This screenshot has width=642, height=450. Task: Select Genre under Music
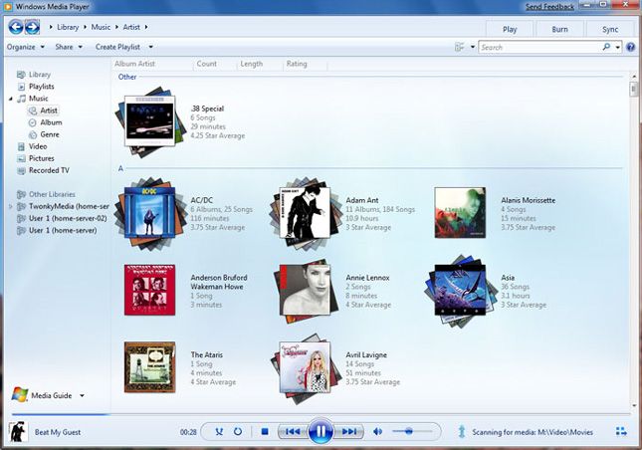pos(50,134)
